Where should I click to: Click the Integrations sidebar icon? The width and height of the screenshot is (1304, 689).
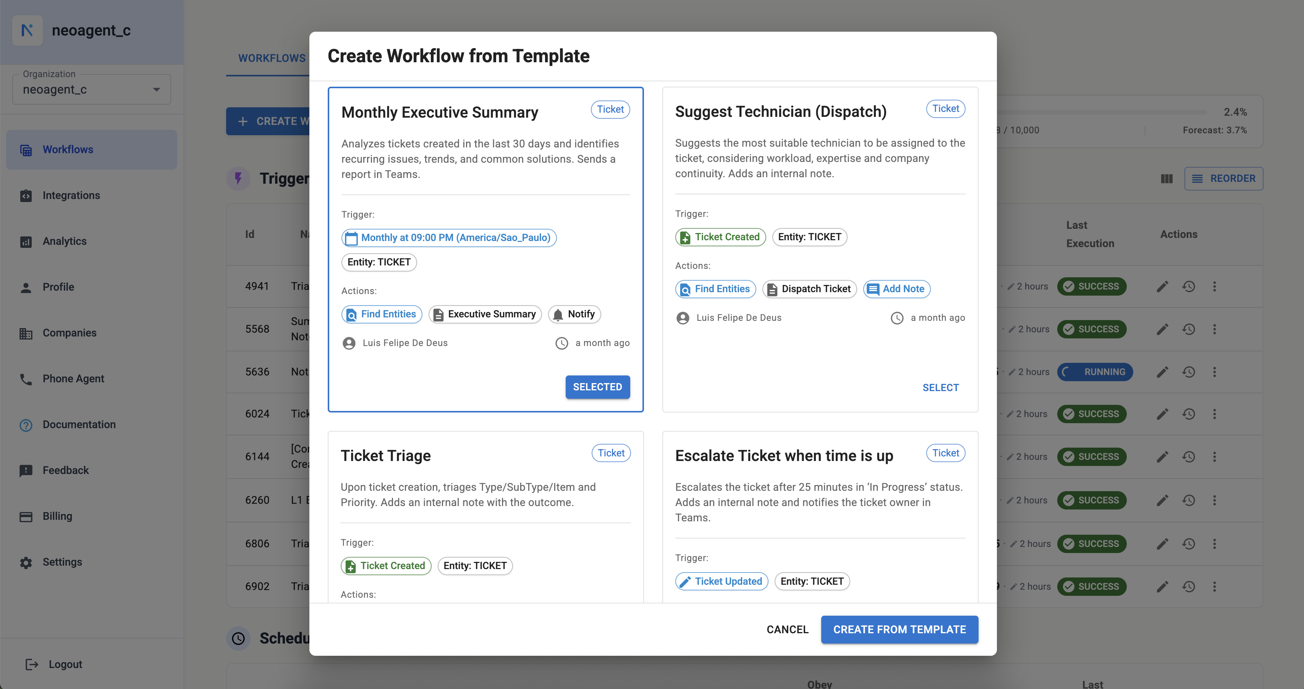(x=26, y=196)
